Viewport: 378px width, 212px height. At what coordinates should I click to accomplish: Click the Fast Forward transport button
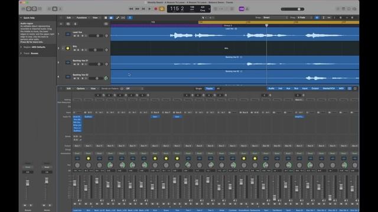pyautogui.click(x=137, y=9)
